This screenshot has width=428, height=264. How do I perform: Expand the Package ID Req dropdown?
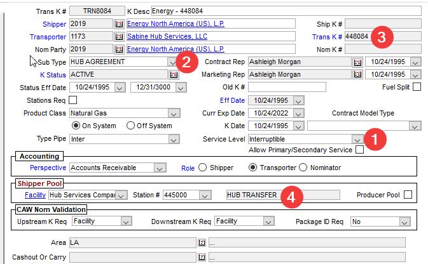point(404,222)
